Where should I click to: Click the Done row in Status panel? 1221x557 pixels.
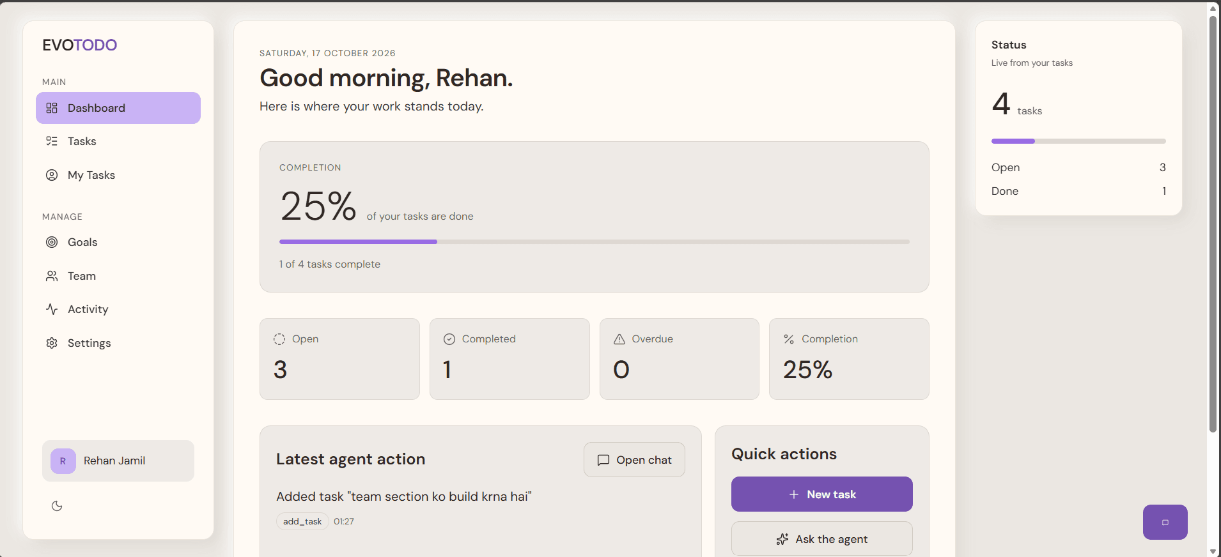1078,191
